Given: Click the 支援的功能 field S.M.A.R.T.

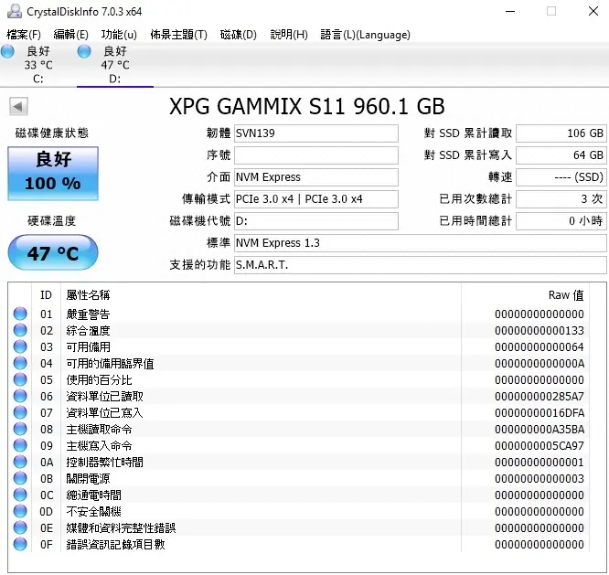Looking at the screenshot, I should point(421,265).
